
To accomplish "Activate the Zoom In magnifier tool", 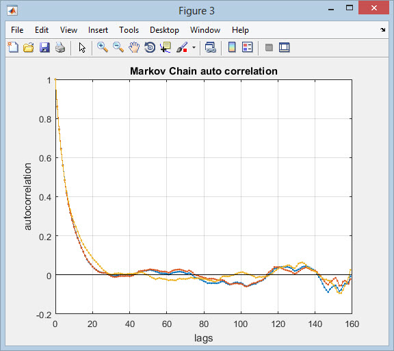I will (103, 47).
